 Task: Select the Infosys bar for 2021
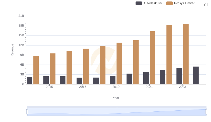pyautogui.click(x=153, y=58)
